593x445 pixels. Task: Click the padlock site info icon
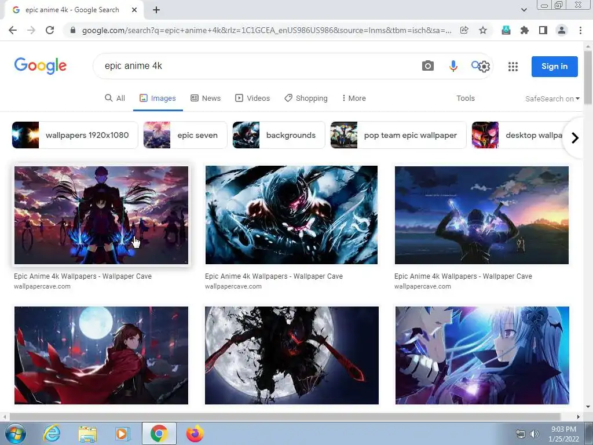pos(73,30)
